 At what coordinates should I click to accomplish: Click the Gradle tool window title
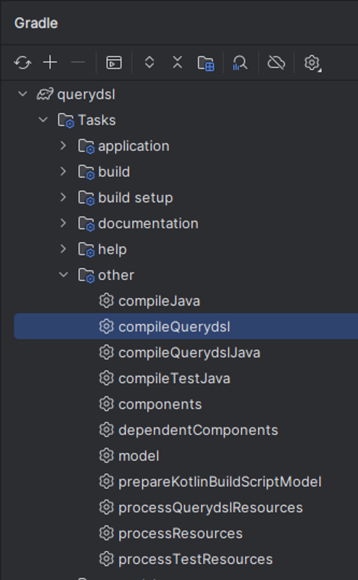36,23
